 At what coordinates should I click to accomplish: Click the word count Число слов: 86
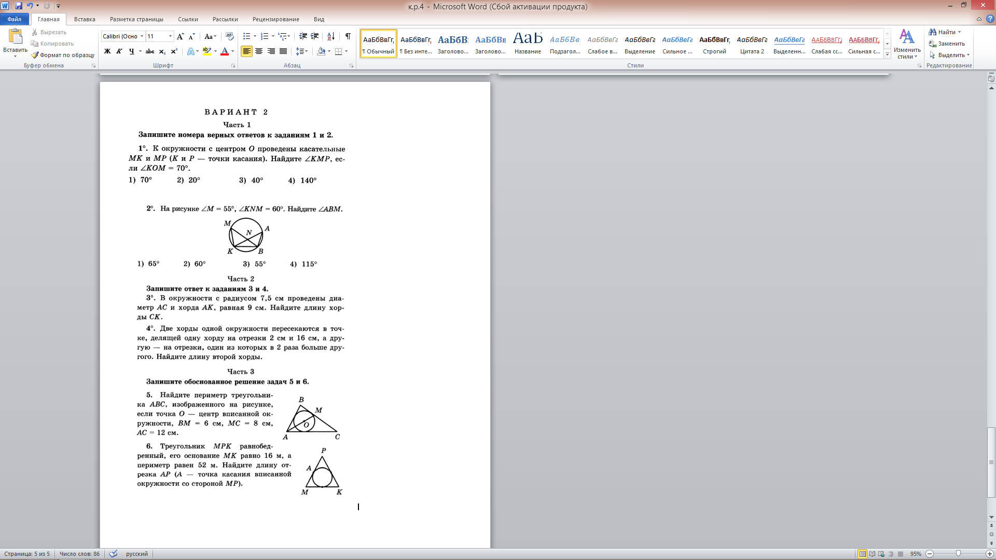pyautogui.click(x=79, y=554)
